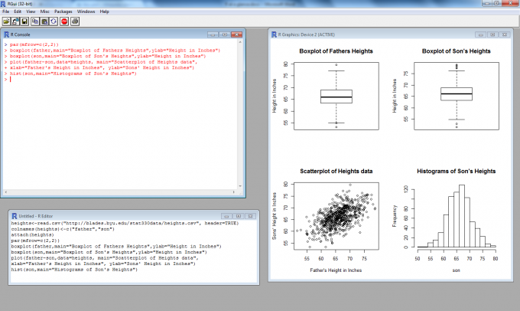Image resolution: width=520 pixels, height=311 pixels.
Task: Open the File menu
Action: tap(7, 12)
